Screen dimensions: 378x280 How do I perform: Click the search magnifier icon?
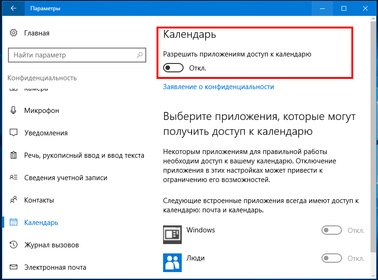140,55
